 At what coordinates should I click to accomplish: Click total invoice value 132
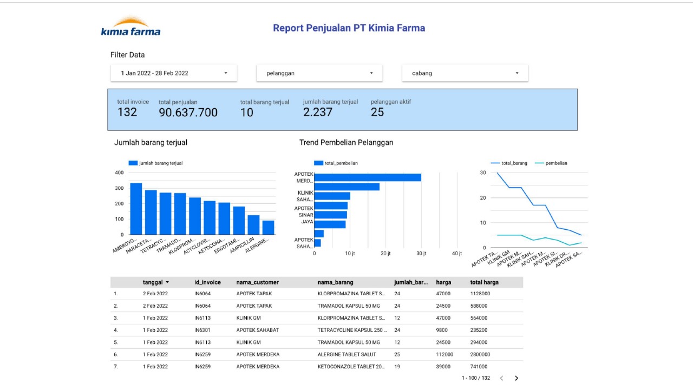127,112
